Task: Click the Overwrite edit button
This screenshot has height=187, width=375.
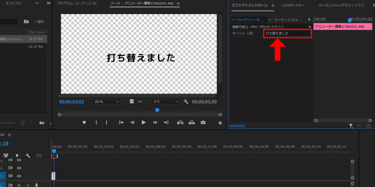Action: pos(192,122)
